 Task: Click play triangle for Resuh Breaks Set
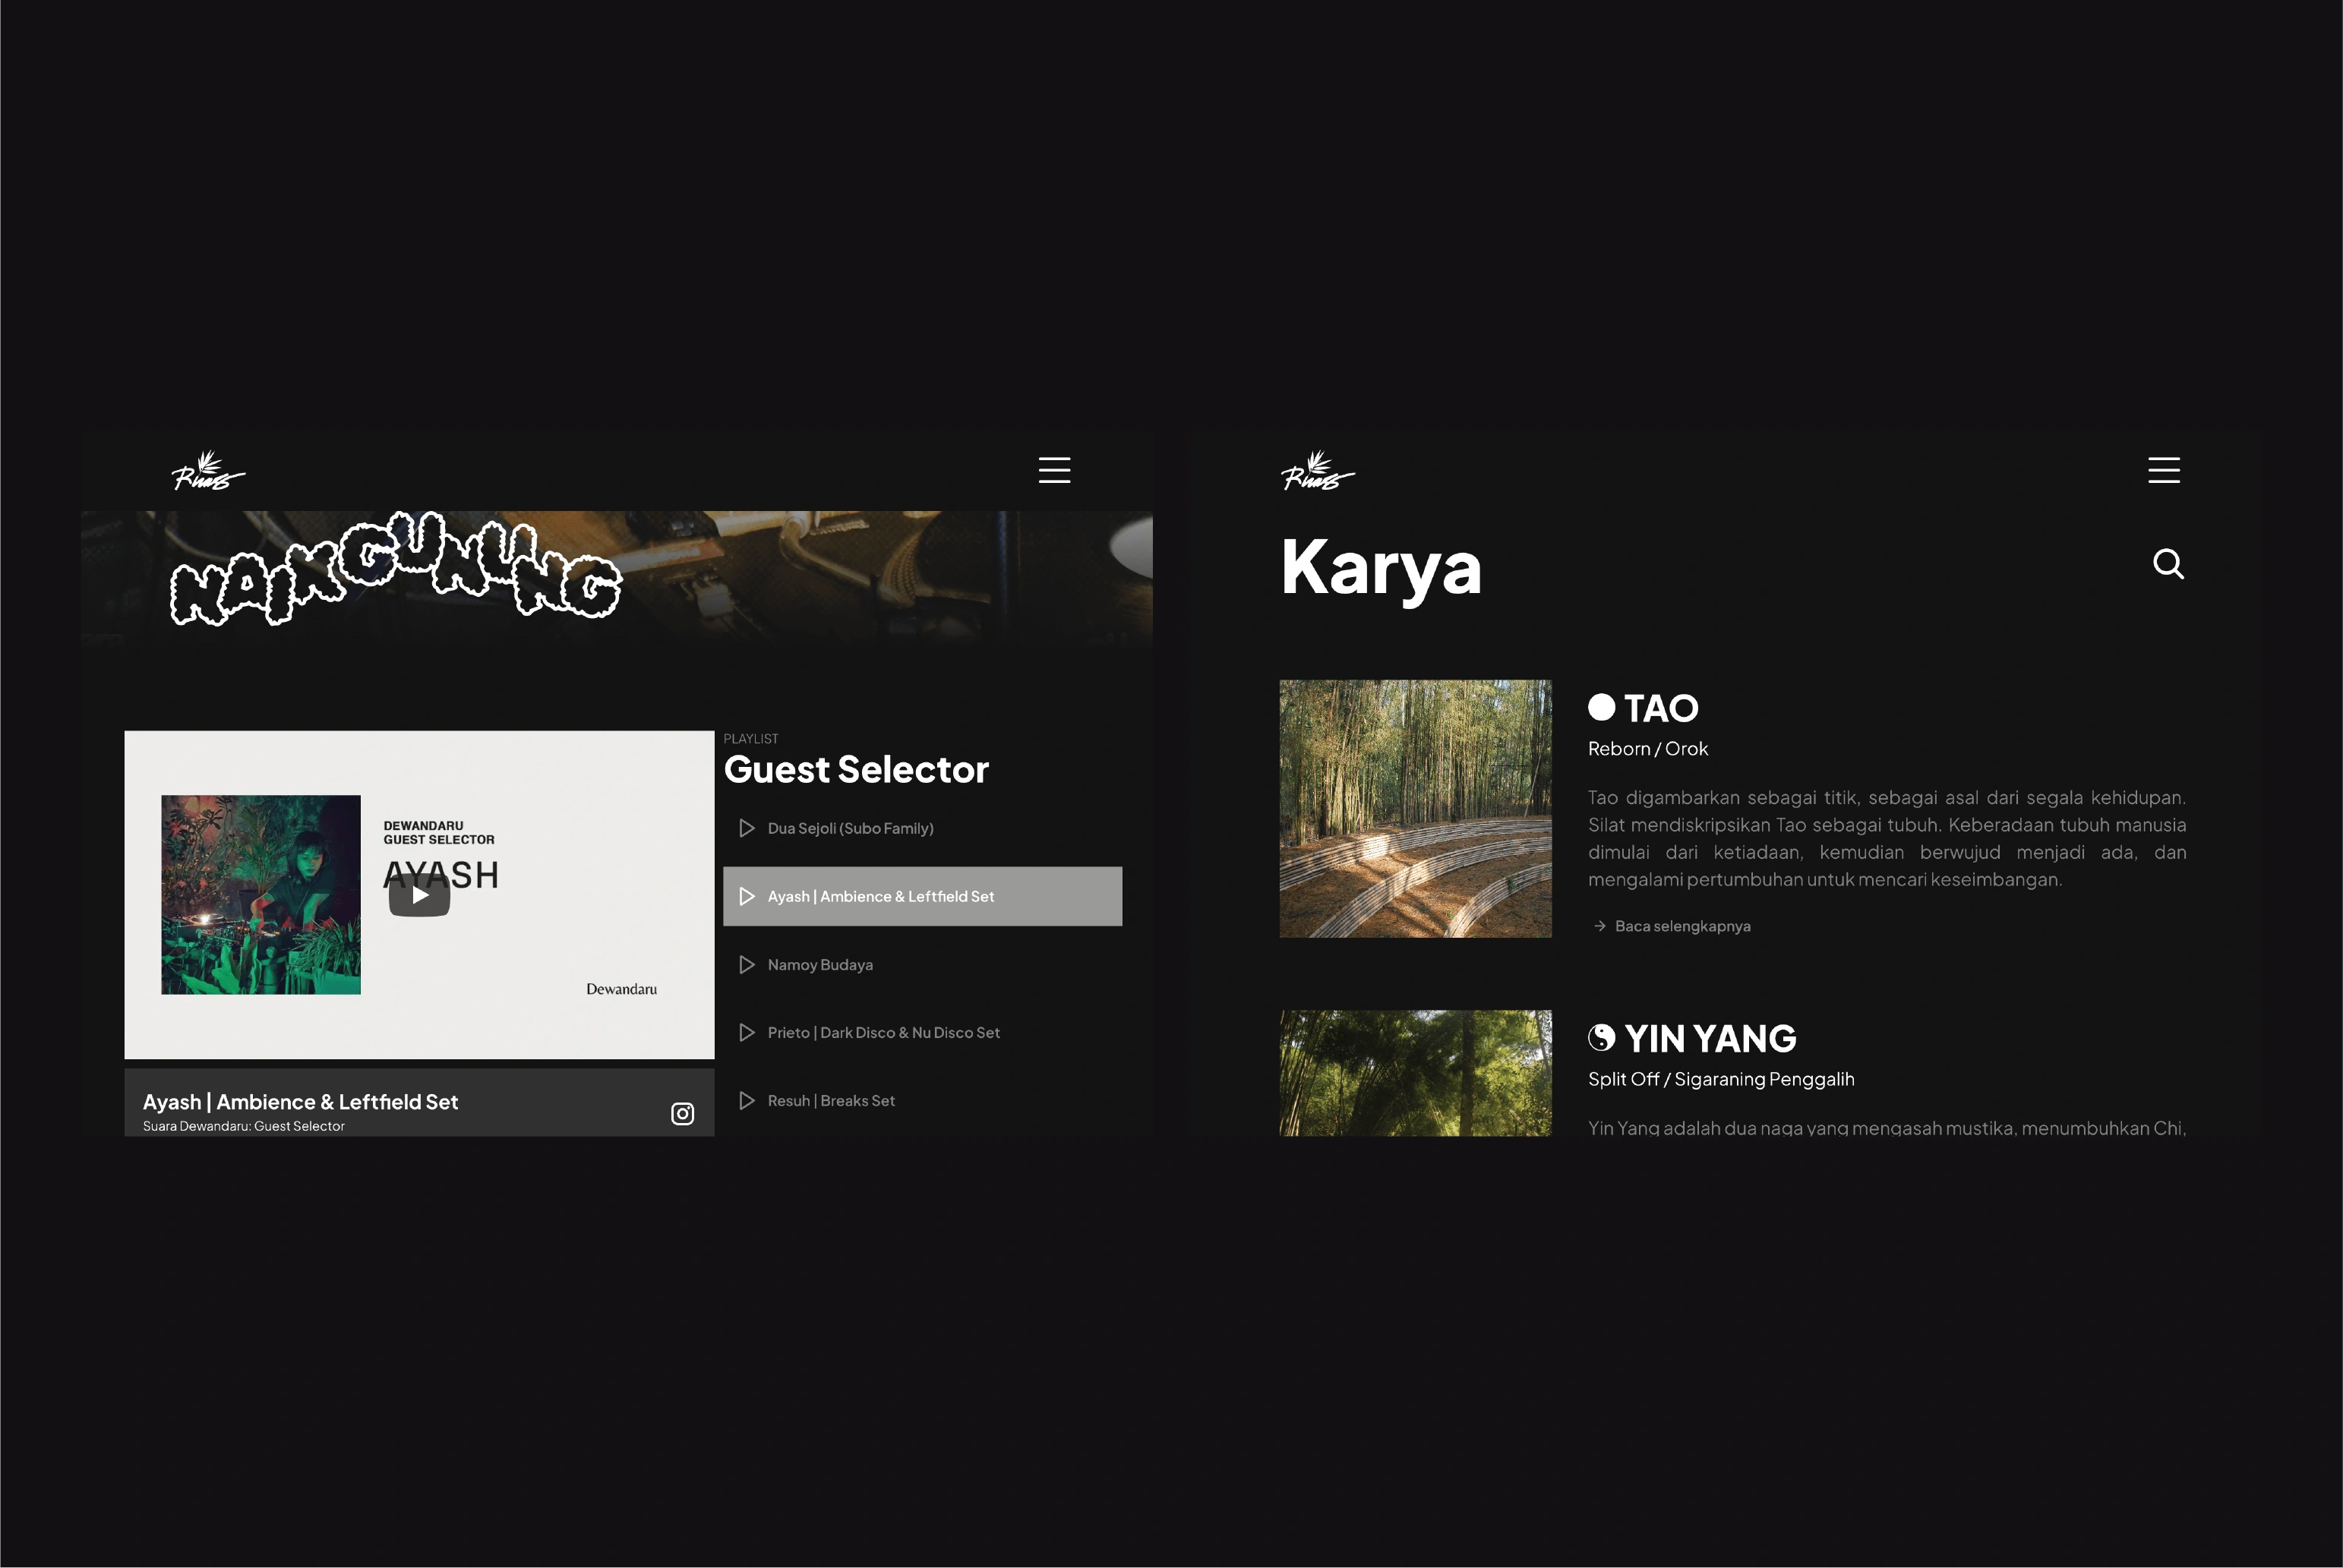coord(746,1100)
